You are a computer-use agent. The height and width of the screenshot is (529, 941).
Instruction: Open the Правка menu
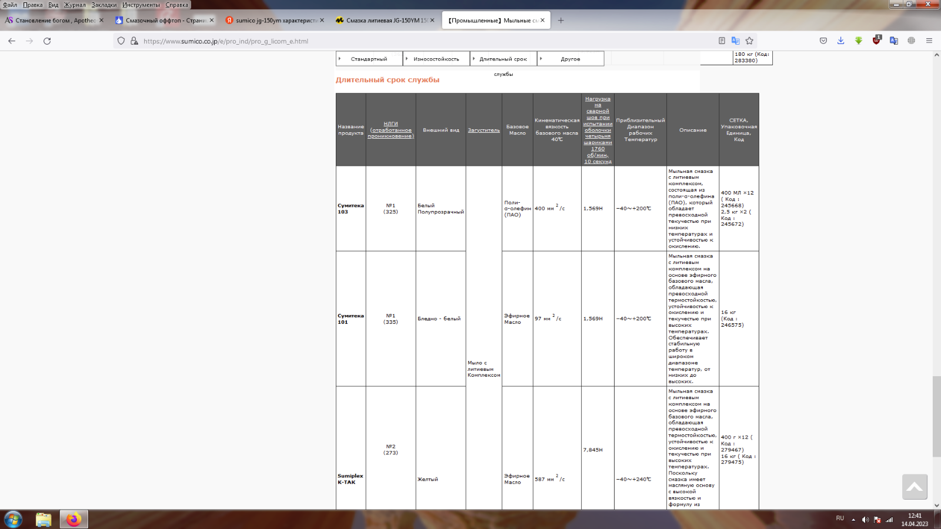pyautogui.click(x=33, y=5)
